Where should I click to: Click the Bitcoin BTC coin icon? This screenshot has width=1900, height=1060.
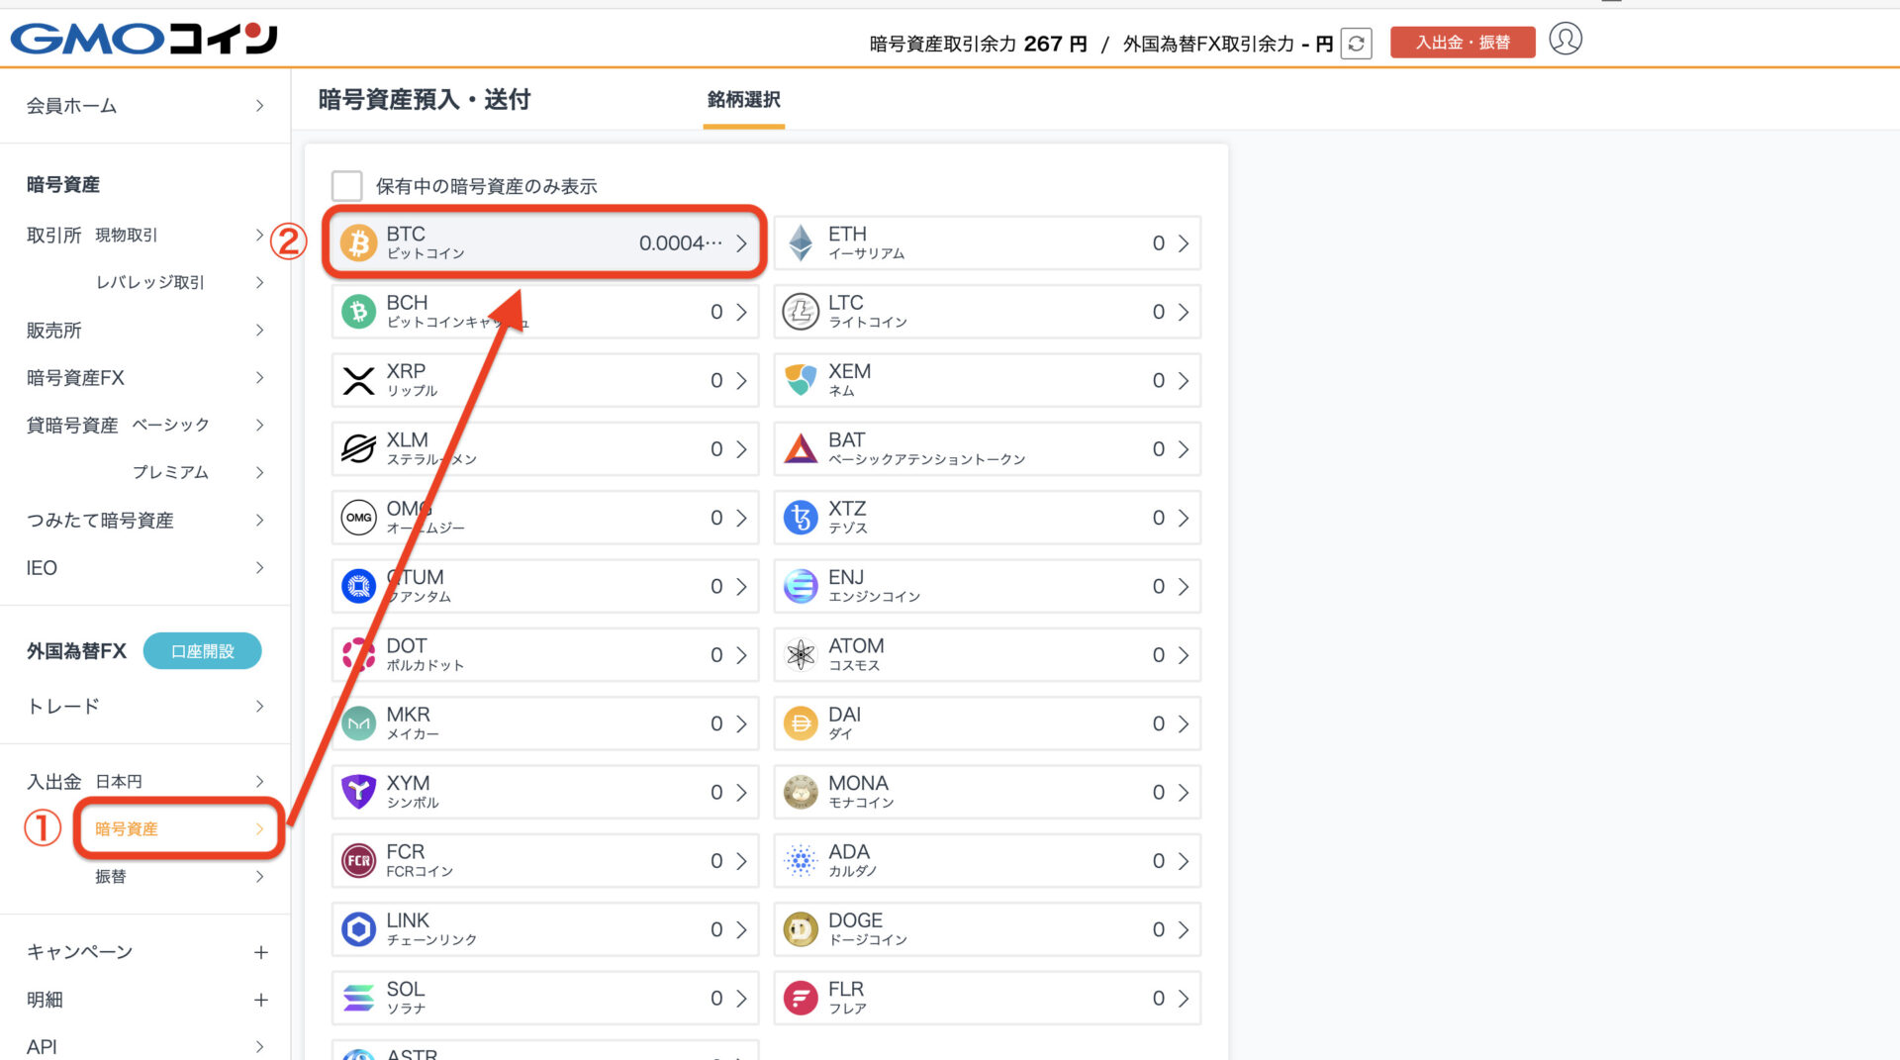click(x=358, y=242)
